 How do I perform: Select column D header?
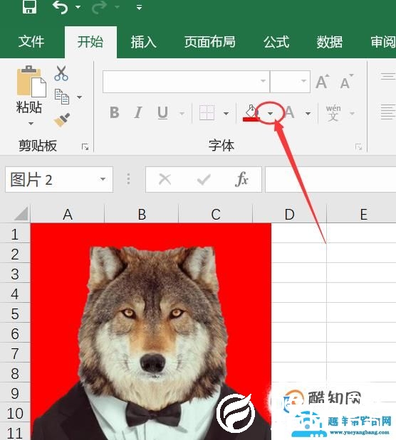(289, 215)
